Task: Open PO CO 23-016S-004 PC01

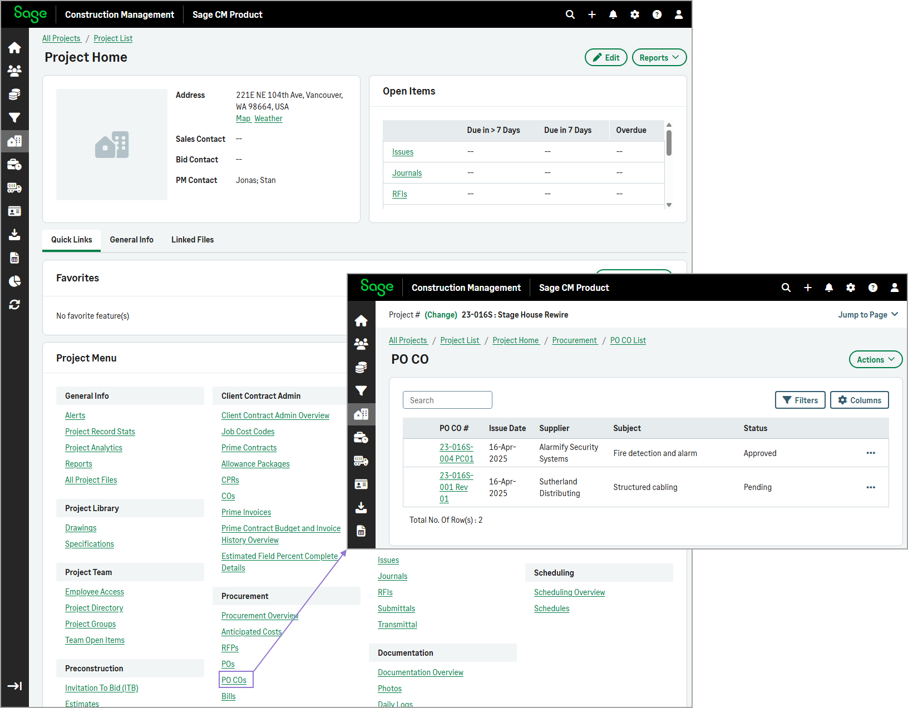Action: point(456,453)
